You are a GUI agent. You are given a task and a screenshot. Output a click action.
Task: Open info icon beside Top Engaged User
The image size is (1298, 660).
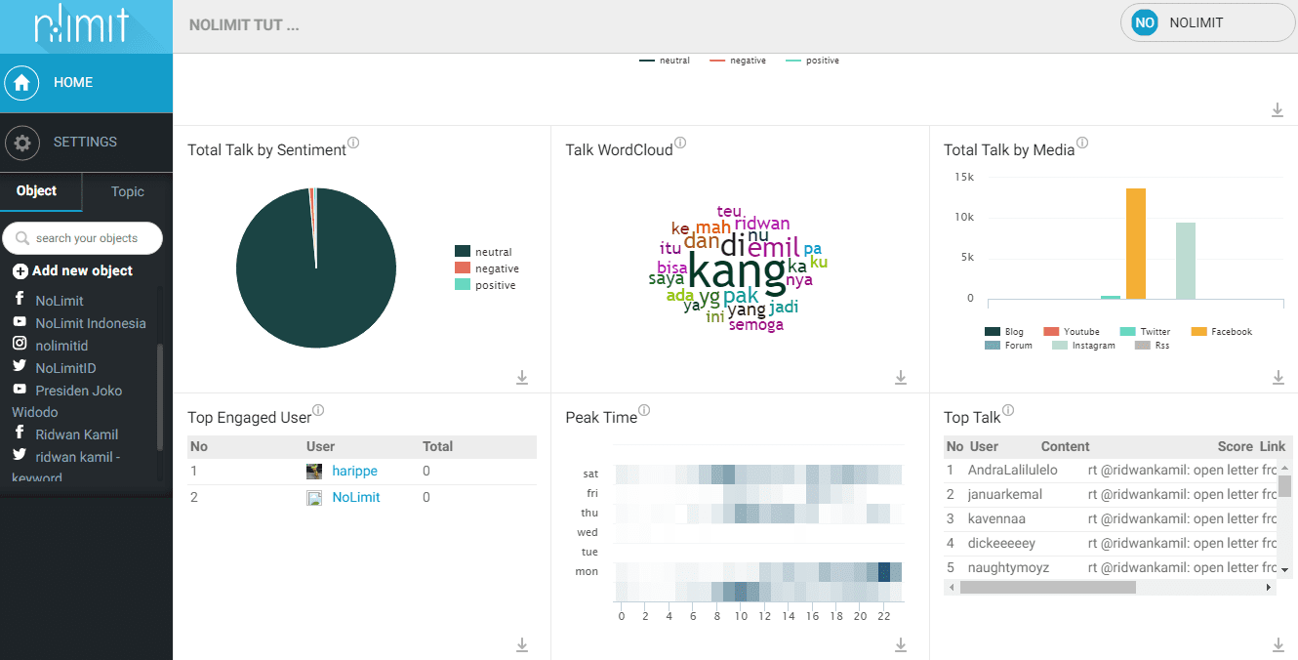(x=318, y=411)
